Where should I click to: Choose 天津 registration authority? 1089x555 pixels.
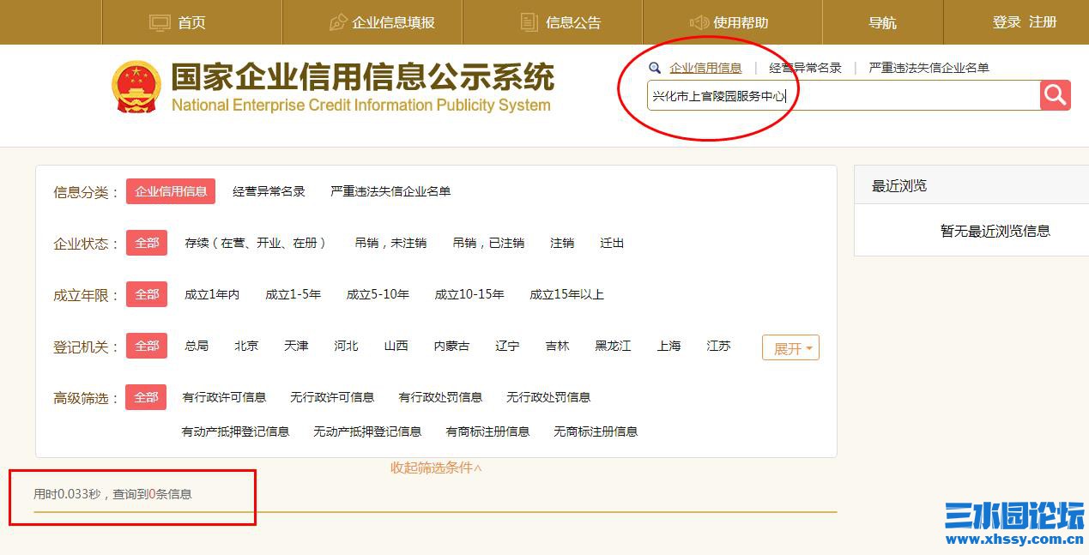click(x=296, y=346)
